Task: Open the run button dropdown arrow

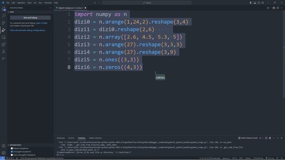Action: click(x=270, y=8)
